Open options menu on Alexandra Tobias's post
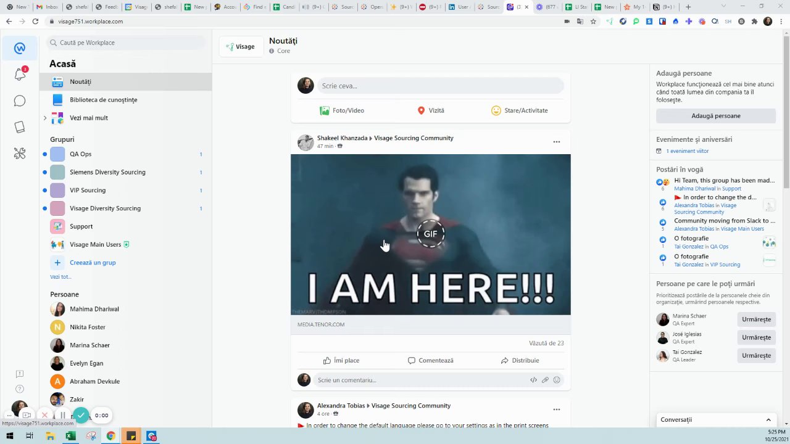Viewport: 790px width, 444px height. tap(557, 409)
